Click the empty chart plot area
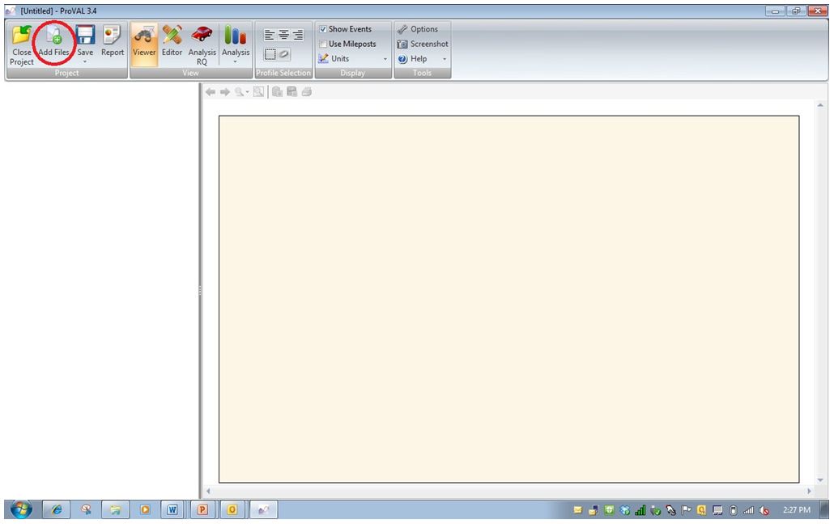Image resolution: width=834 pixels, height=524 pixels. (x=509, y=299)
